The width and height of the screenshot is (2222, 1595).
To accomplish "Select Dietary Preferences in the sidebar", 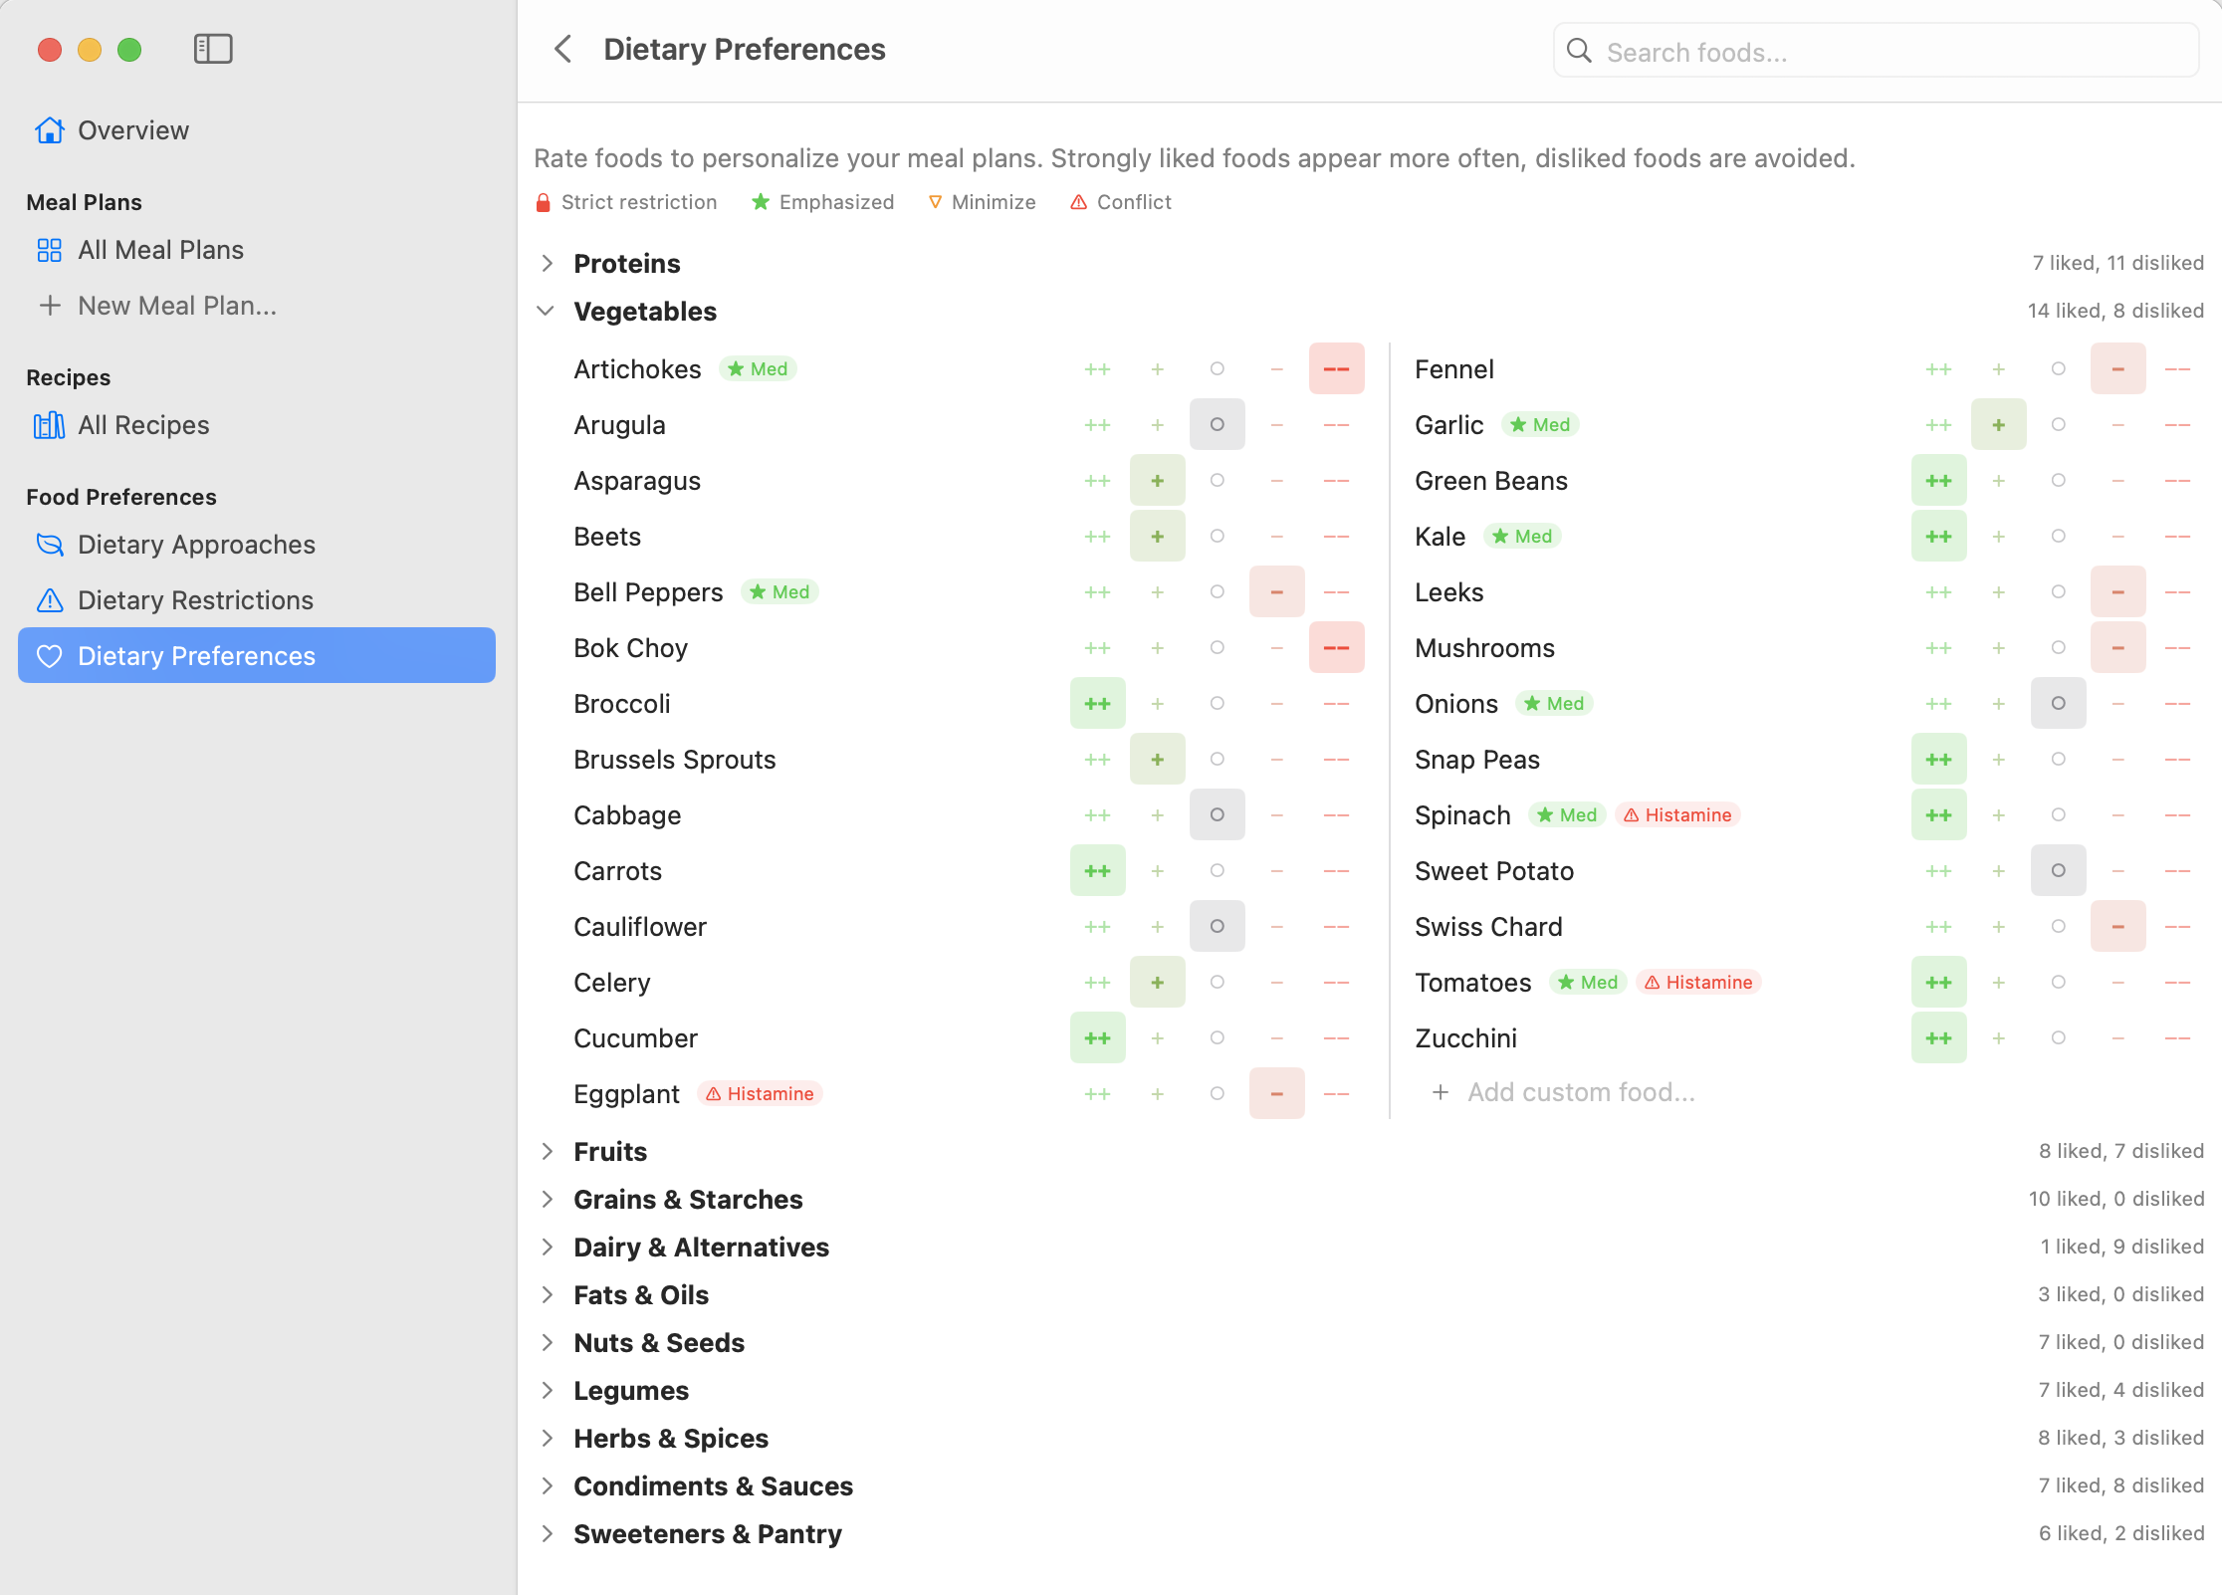I will coord(196,655).
